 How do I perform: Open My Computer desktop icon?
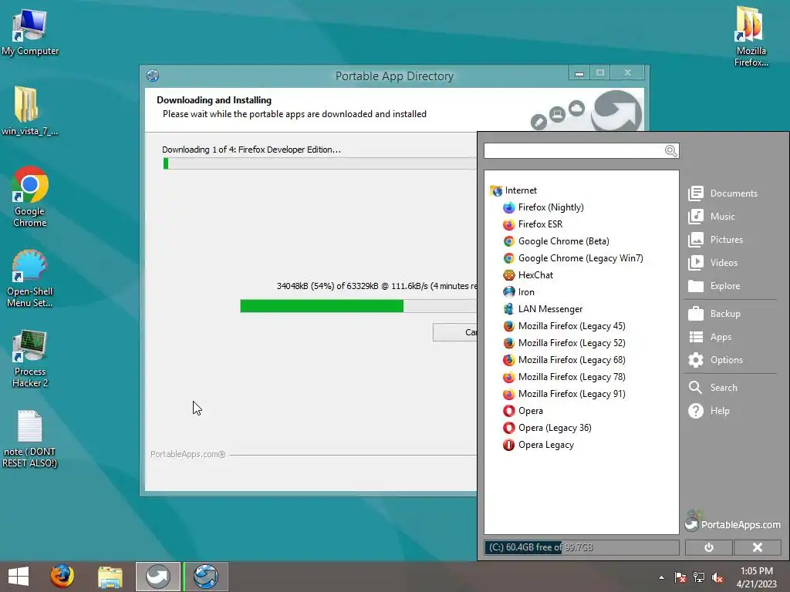[x=30, y=31]
